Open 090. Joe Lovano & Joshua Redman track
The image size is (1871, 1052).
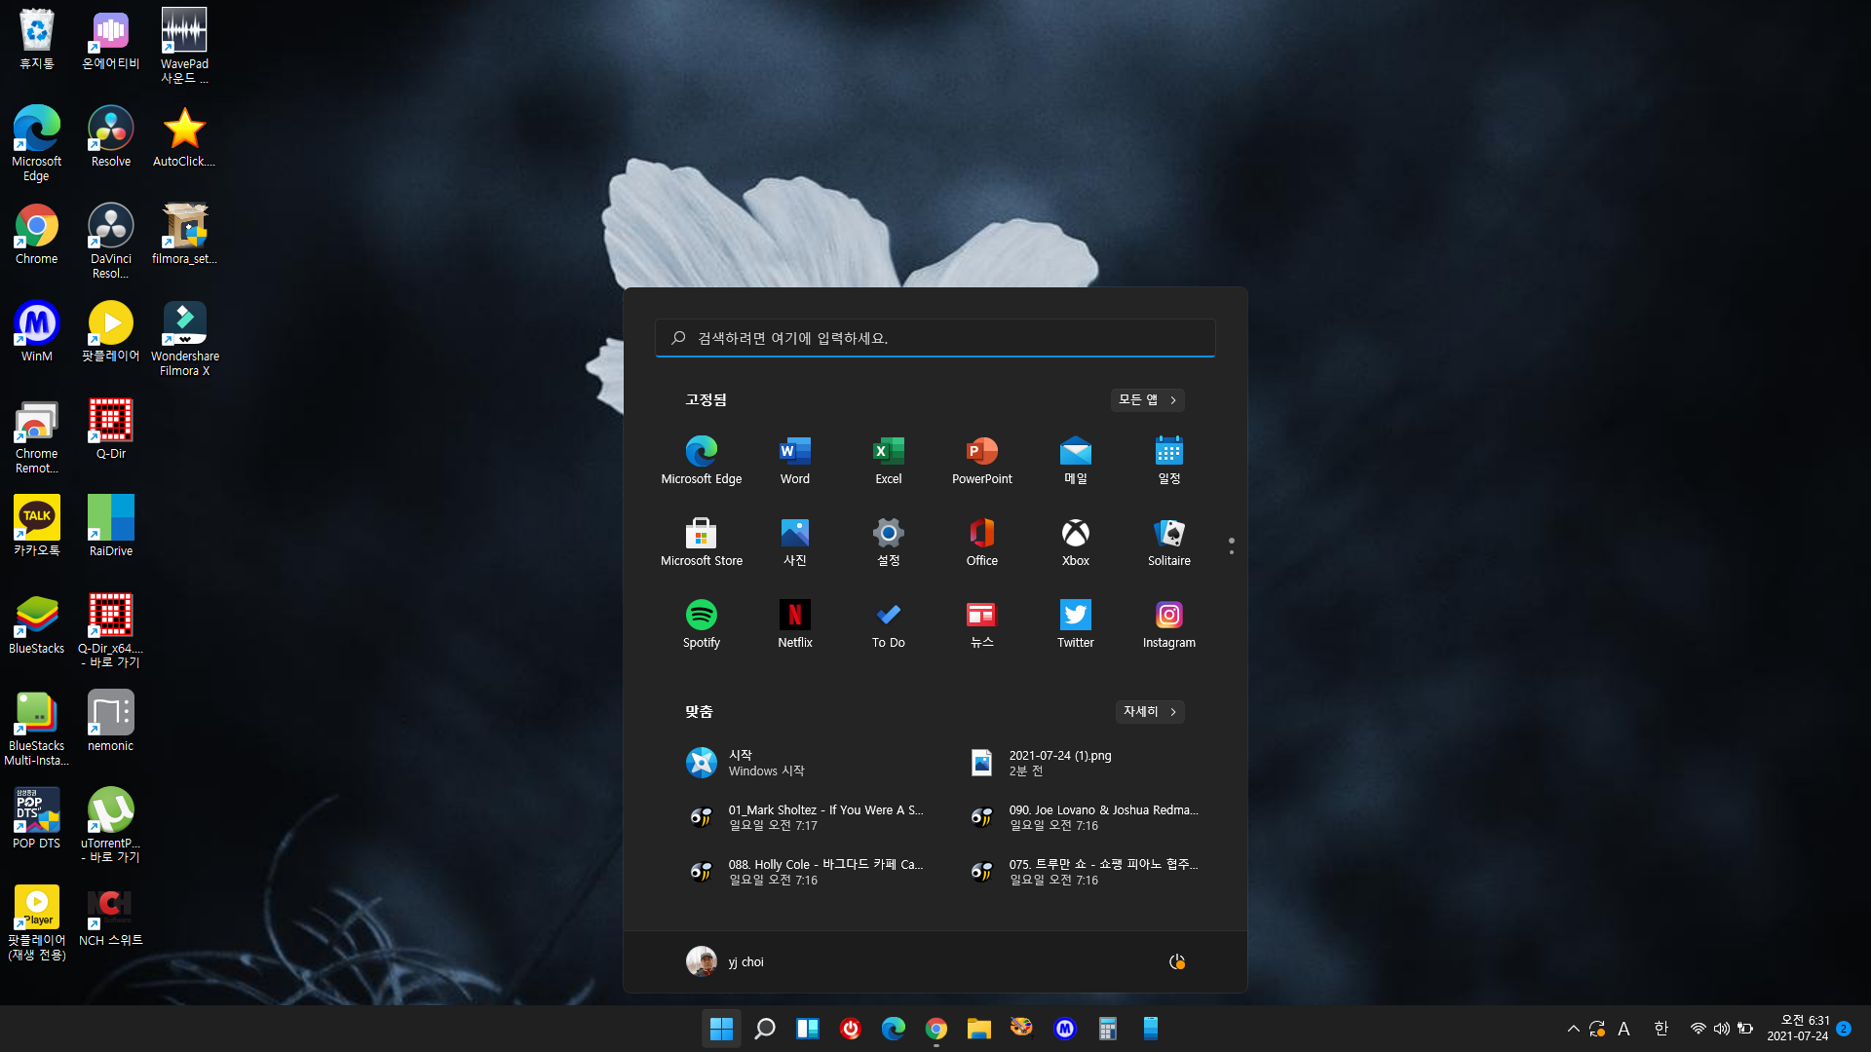(1086, 817)
